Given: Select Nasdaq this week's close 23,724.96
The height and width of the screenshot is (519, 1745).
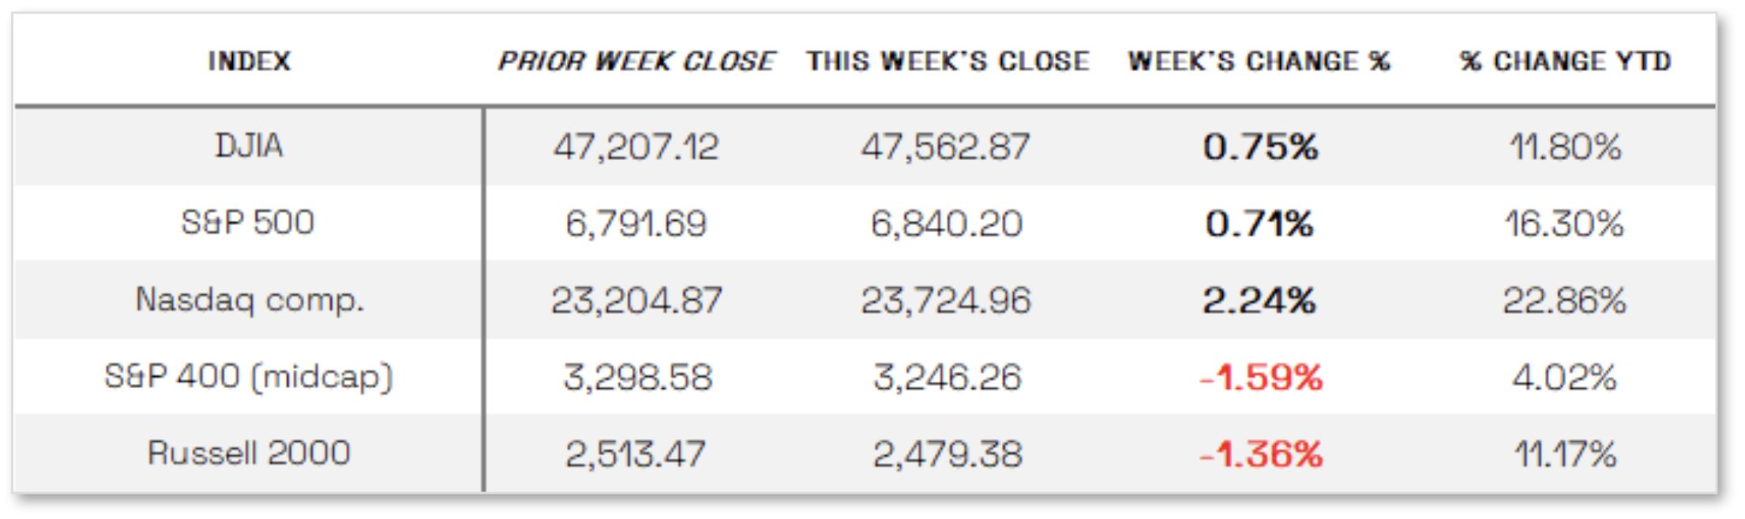Looking at the screenshot, I should pos(946,301).
